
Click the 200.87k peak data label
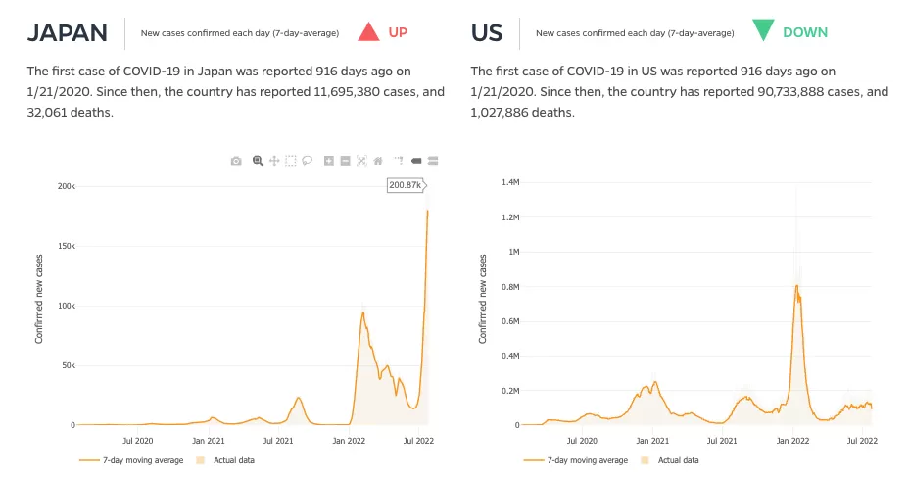pyautogui.click(x=407, y=185)
